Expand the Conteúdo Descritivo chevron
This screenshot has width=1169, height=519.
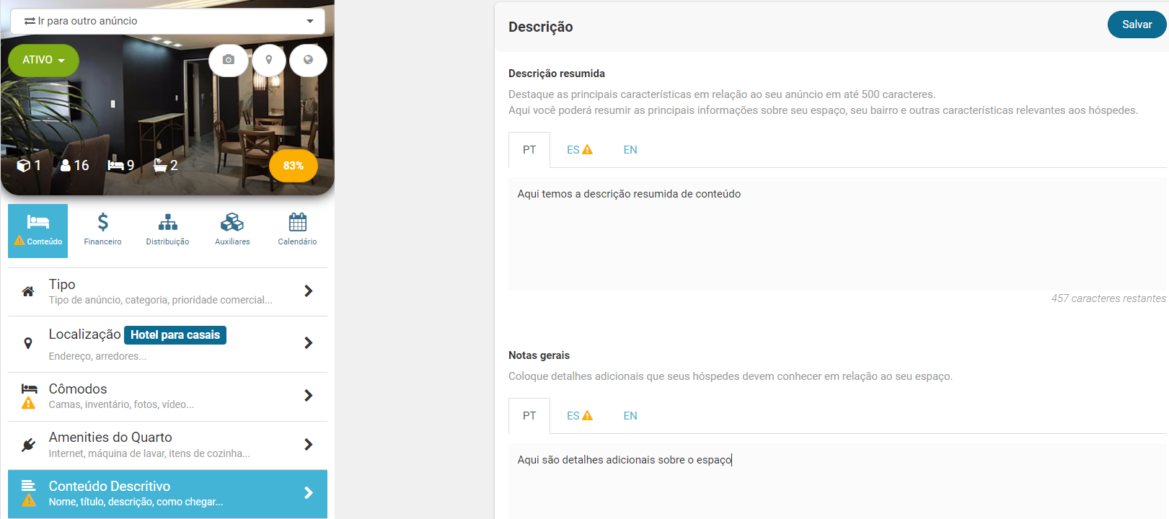point(309,493)
